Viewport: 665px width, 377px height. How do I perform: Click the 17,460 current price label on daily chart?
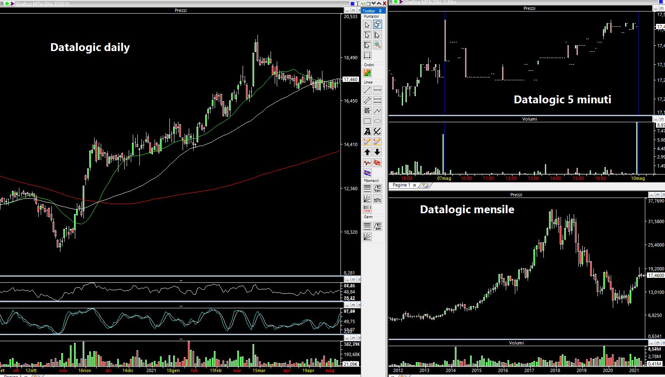(351, 79)
